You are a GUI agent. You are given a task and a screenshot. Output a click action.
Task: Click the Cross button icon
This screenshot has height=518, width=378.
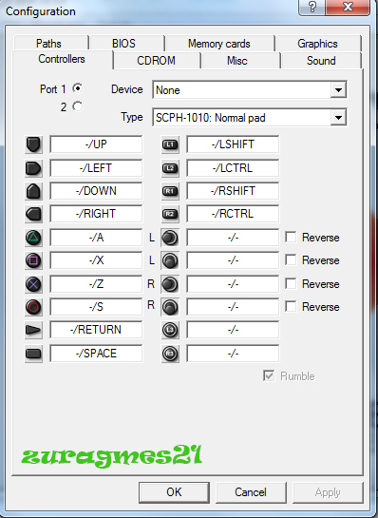pos(33,284)
